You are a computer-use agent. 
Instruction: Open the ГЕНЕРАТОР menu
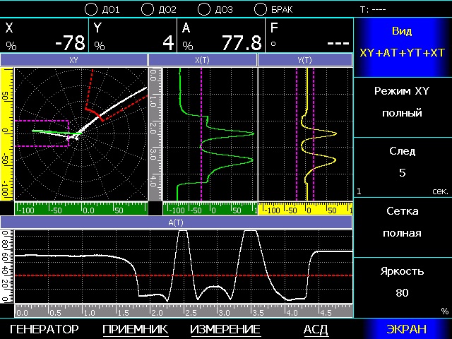[x=44, y=329]
